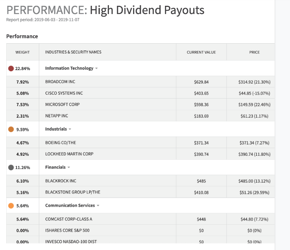Click the ISHARES CORE S&P 500 row name
Screen dimensions: 290x250
coord(67,231)
